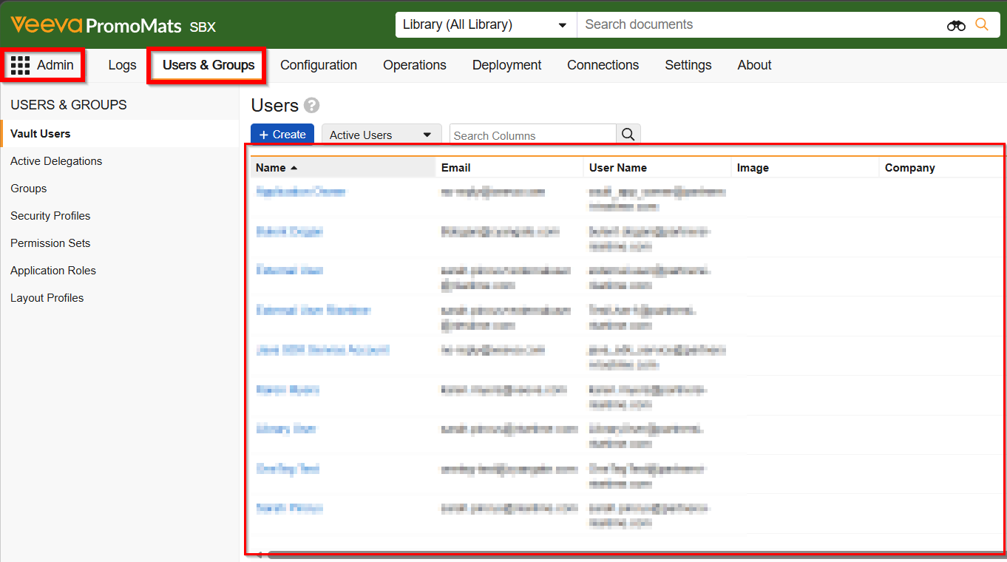
Task: Open the Settings tab
Action: click(688, 65)
